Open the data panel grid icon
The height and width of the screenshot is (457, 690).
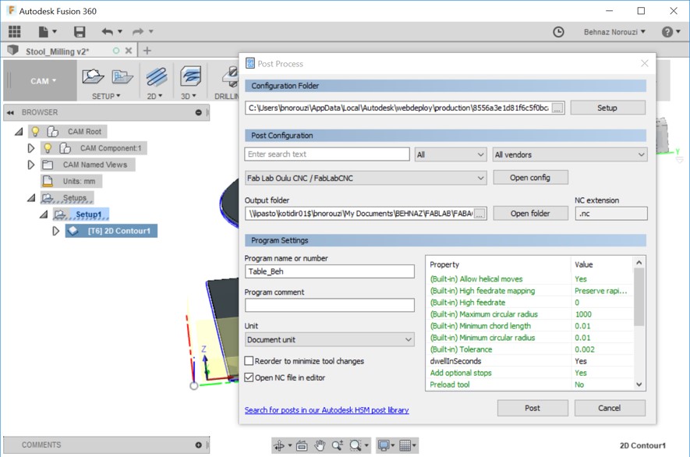coord(15,32)
